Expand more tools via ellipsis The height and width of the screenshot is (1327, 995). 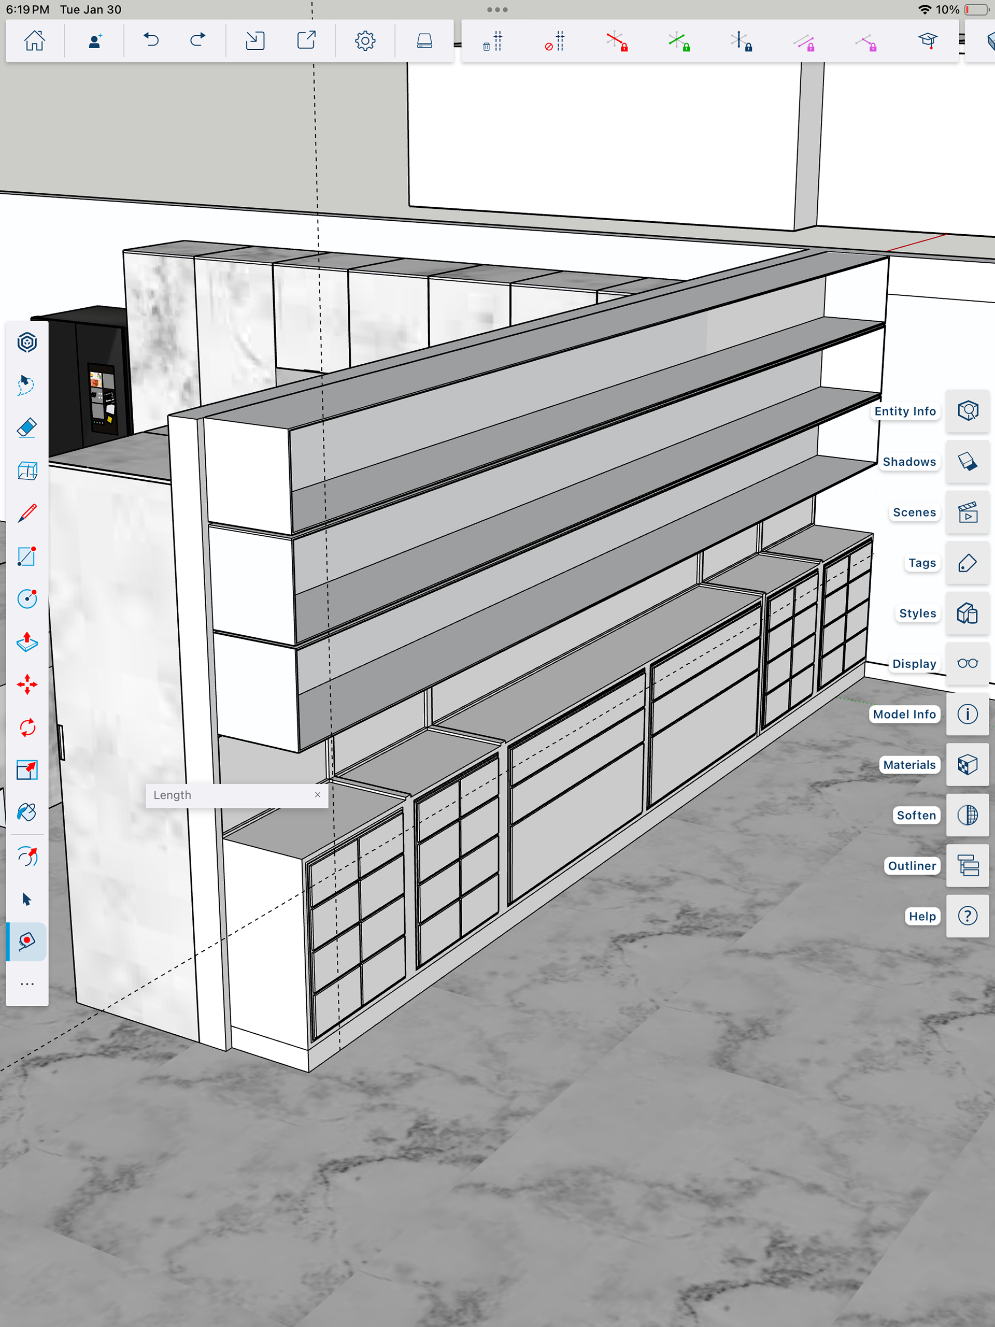[x=27, y=984]
